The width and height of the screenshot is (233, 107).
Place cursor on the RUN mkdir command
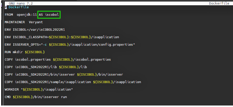click(18, 52)
